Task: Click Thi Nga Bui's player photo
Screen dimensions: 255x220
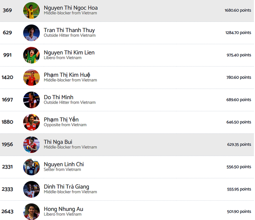Action: pyautogui.click(x=31, y=145)
